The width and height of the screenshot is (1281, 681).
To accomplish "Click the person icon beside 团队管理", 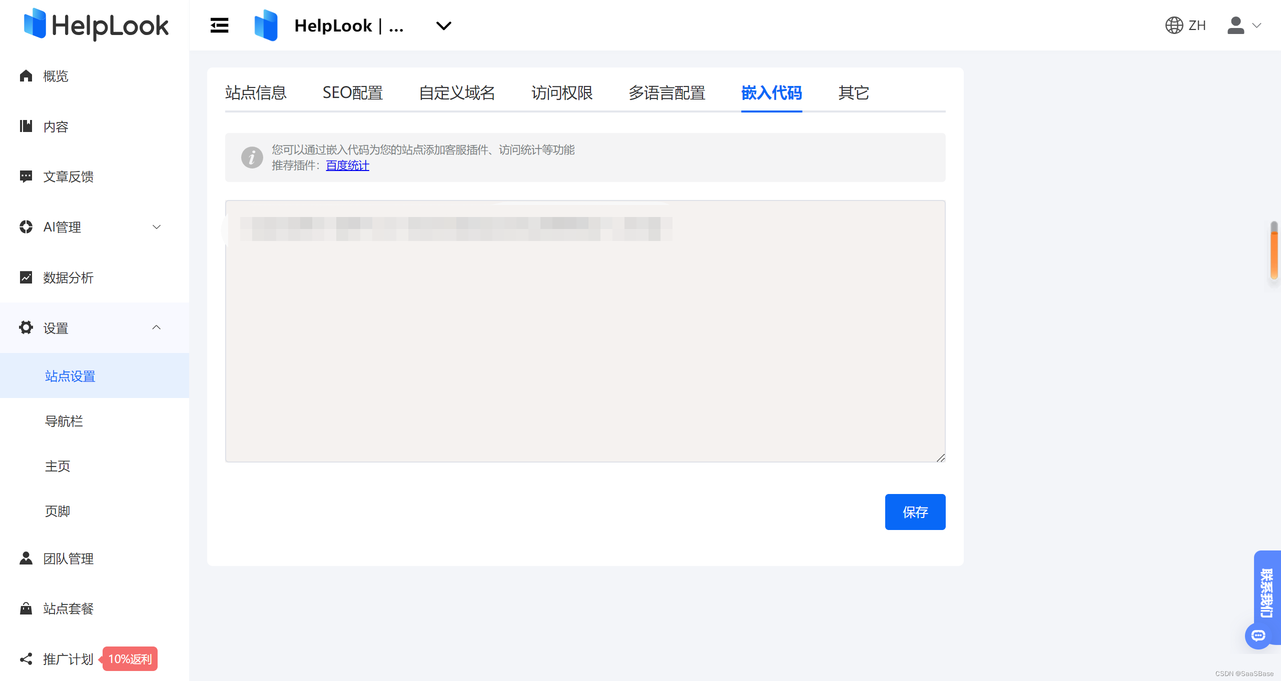I will tap(26, 558).
